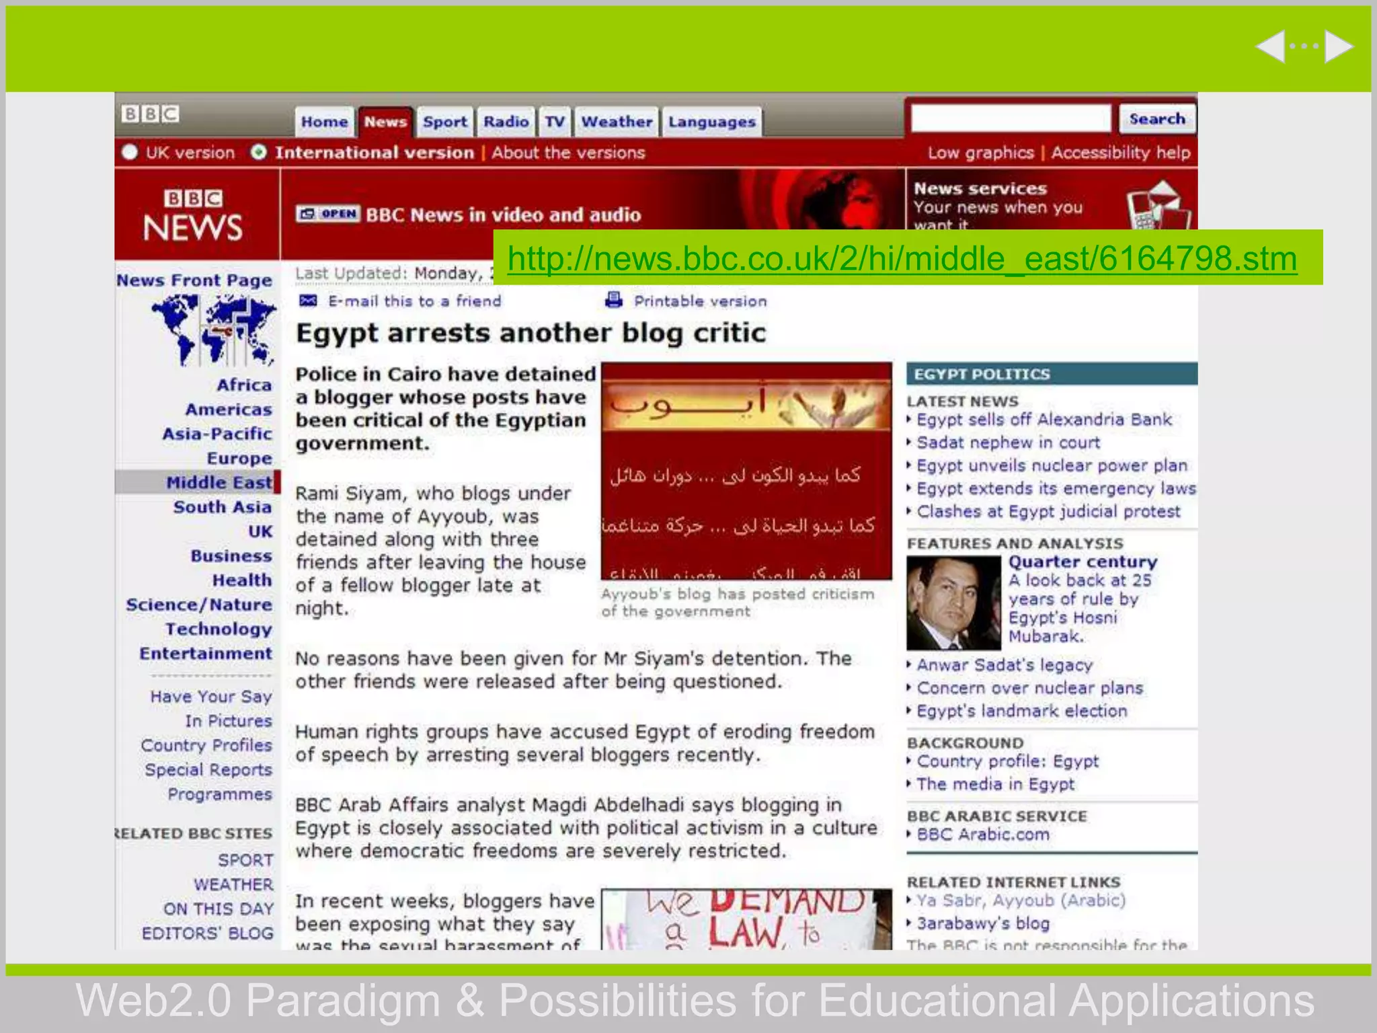Screen dimensions: 1377x1033
Task: Open Country profile: Egypt link
Action: point(1008,761)
